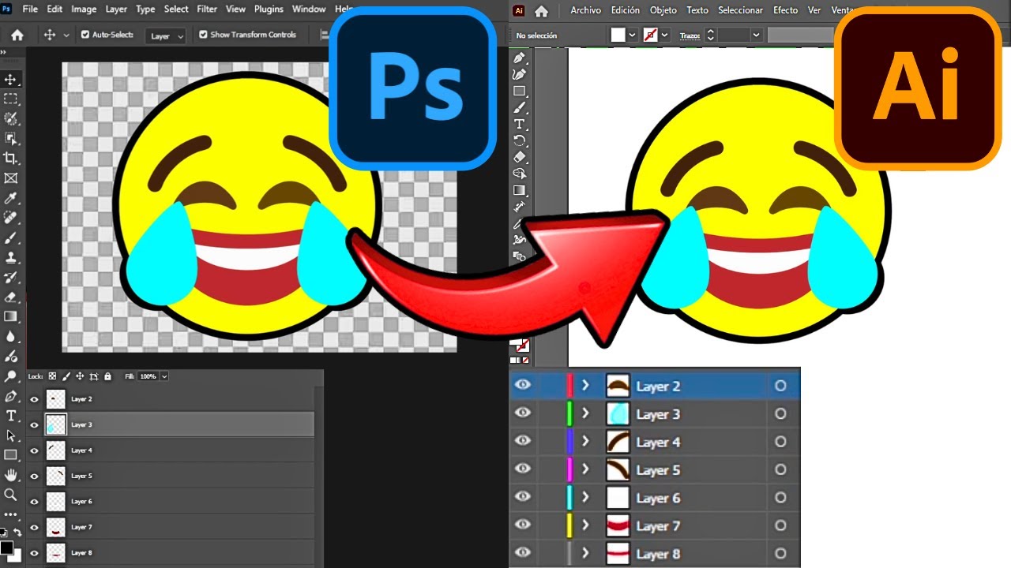Select the Eraser tool in Photoshop toolbar
Viewport: 1011px width, 568px height.
pyautogui.click(x=11, y=297)
